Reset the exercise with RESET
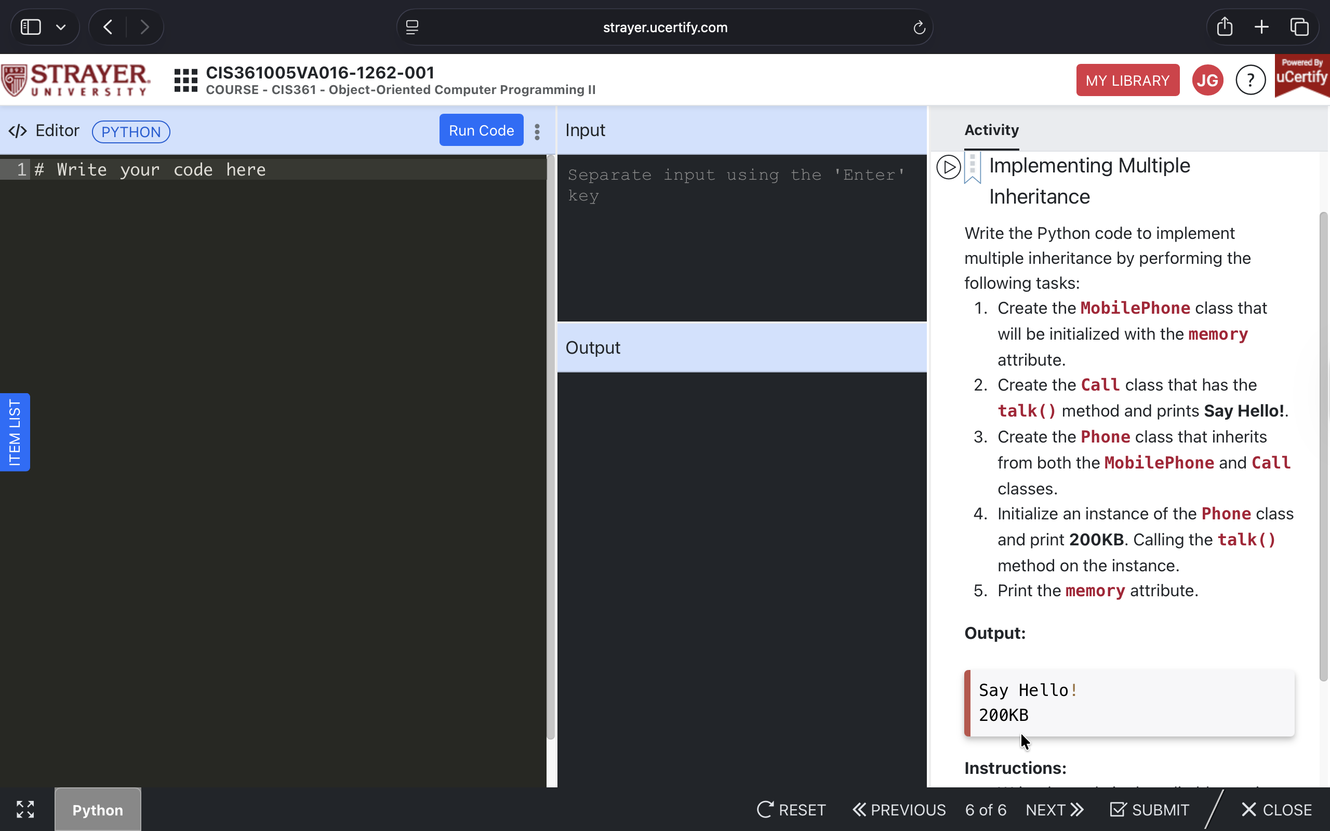This screenshot has height=831, width=1330. pyautogui.click(x=791, y=810)
